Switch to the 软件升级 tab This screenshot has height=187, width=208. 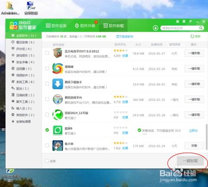click(x=85, y=26)
